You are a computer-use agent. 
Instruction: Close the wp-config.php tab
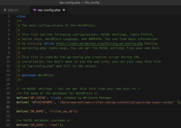click(x=64, y=10)
